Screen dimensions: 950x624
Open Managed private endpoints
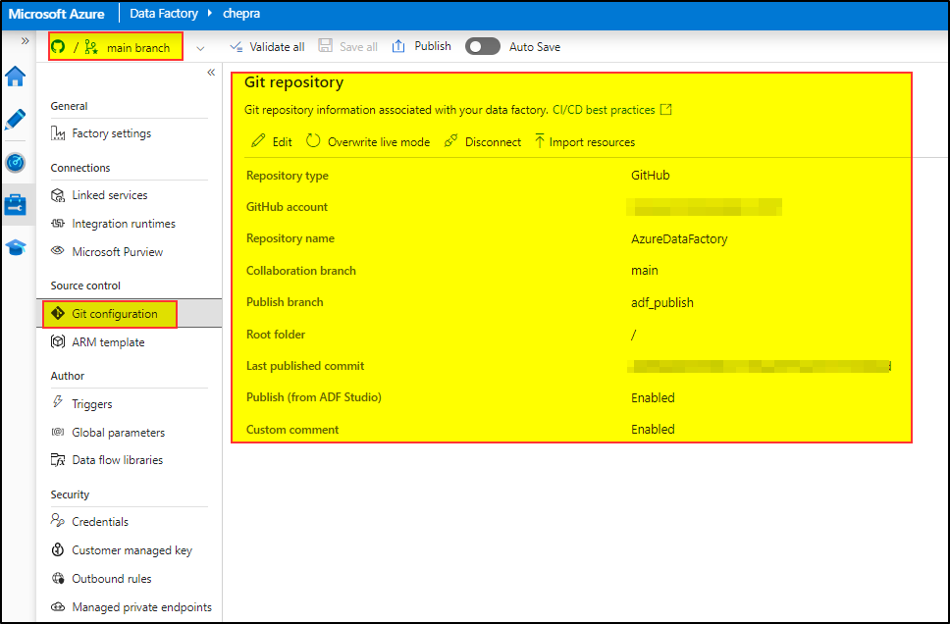(x=141, y=607)
